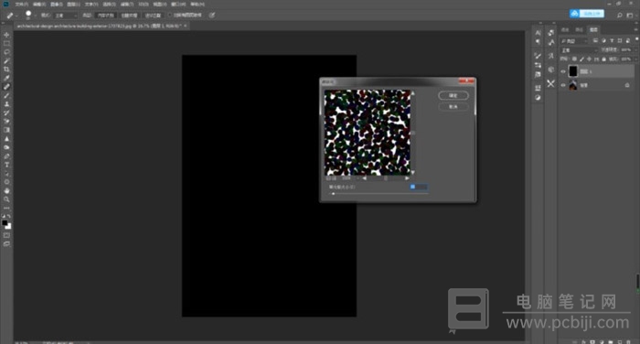This screenshot has height=344, width=640.
Task: Select the Move tool
Action: pyautogui.click(x=6, y=35)
